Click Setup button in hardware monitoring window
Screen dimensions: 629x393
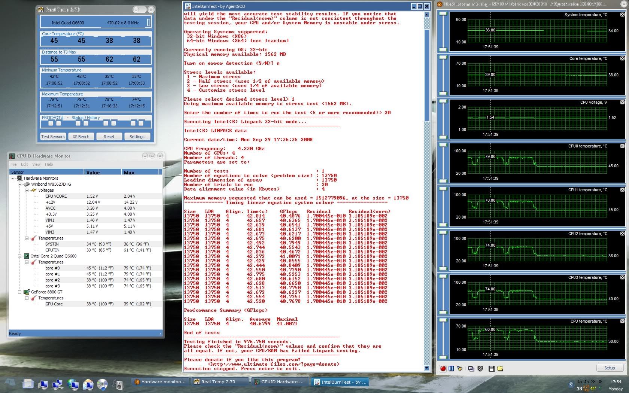tap(610, 368)
